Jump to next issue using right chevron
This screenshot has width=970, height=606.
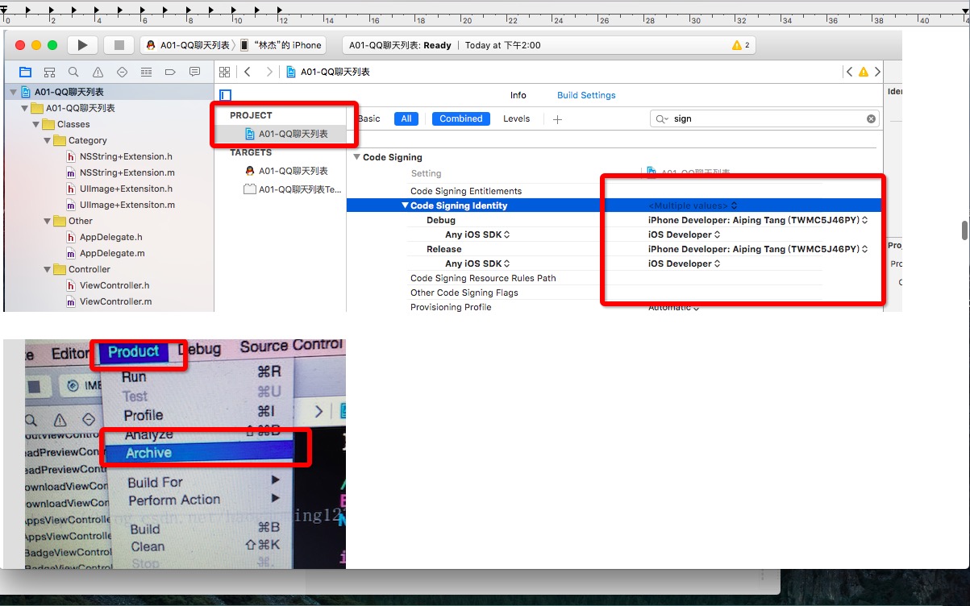point(877,72)
